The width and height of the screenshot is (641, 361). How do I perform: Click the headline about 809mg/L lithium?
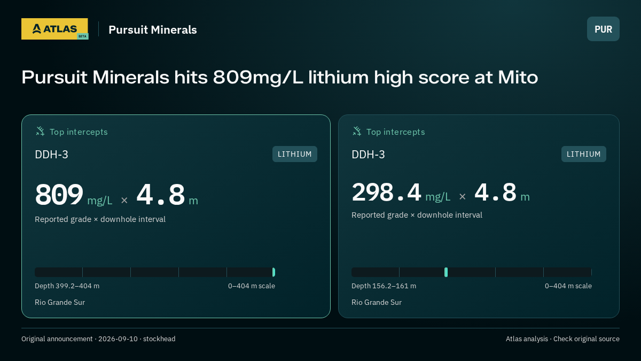(280, 78)
